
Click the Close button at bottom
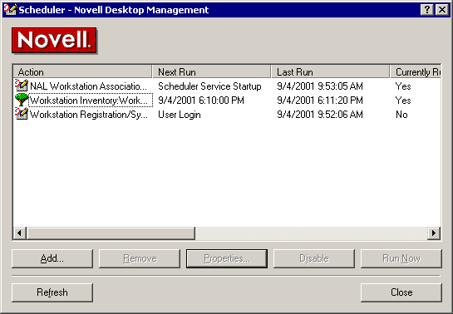(401, 292)
